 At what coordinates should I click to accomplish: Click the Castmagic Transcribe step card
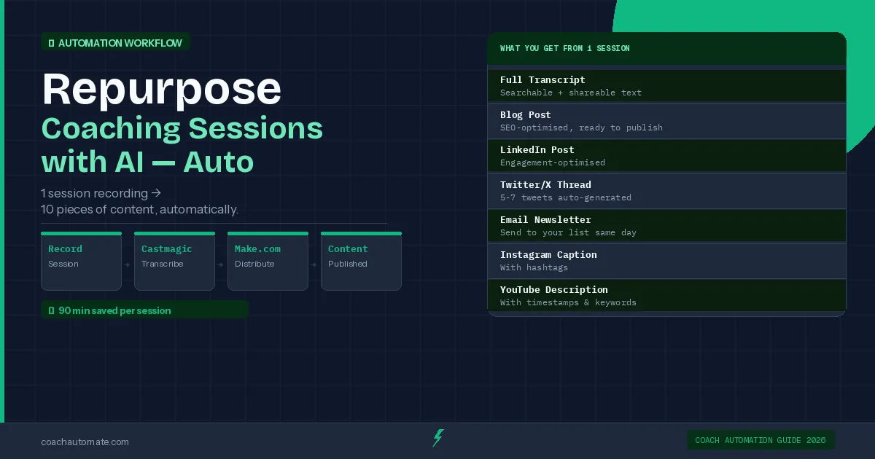[x=174, y=261]
